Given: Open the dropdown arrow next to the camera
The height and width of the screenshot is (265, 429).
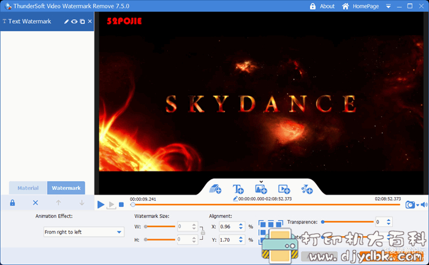Looking at the screenshot, I should point(417,205).
